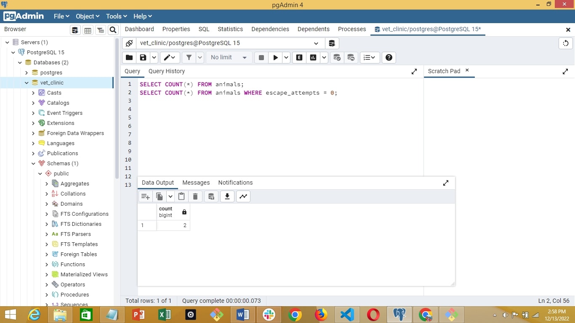Switch to the Statistics tab

click(x=230, y=29)
